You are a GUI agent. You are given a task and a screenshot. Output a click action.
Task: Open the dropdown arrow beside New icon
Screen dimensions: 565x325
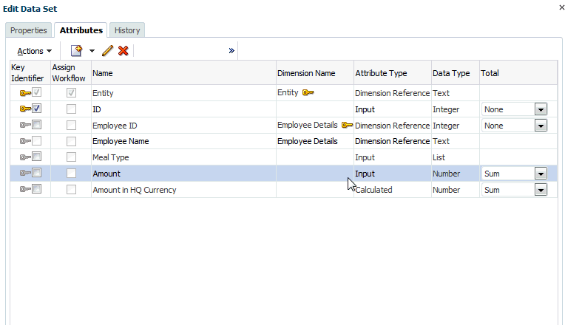(x=92, y=51)
